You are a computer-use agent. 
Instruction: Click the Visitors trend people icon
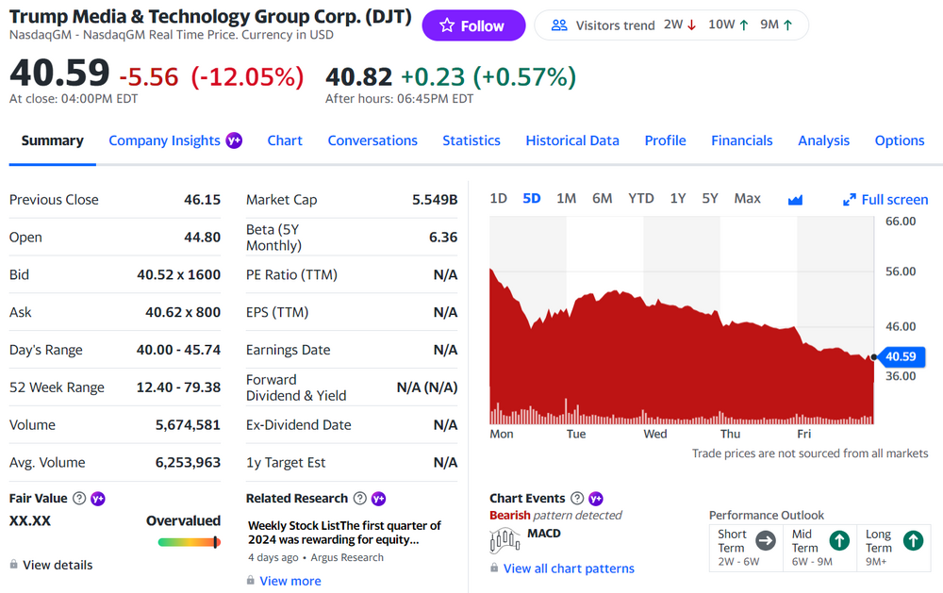[x=559, y=25]
